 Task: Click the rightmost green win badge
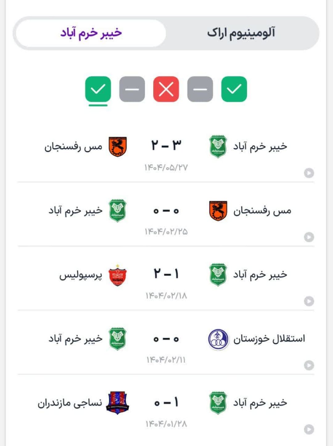click(234, 89)
